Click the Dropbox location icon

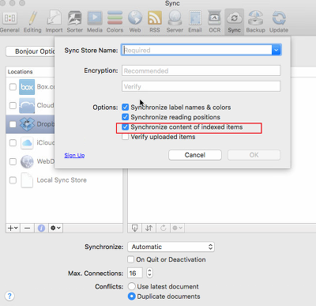pyautogui.click(x=27, y=124)
